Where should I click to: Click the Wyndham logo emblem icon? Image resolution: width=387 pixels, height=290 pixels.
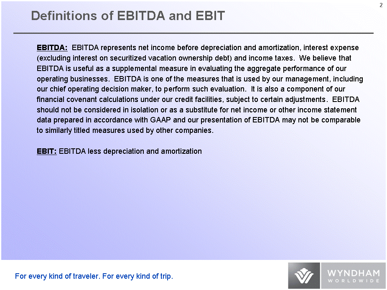coord(304,276)
